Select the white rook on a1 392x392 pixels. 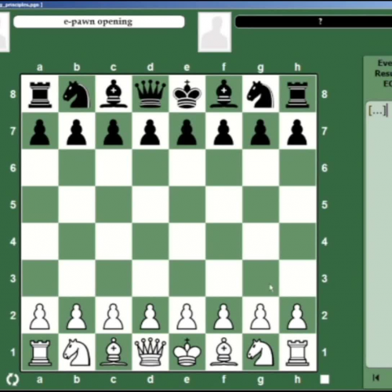coord(40,352)
